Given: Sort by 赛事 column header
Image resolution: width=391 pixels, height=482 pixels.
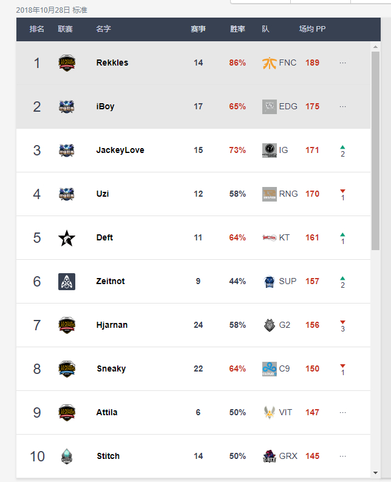Looking at the screenshot, I should coord(198,29).
